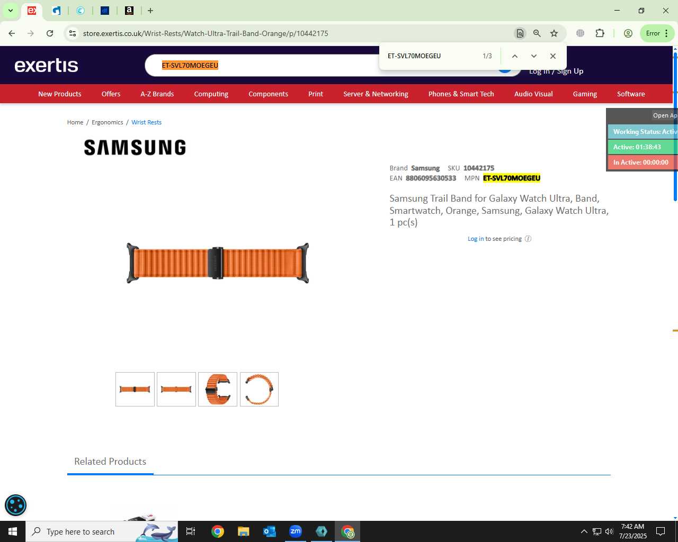Open New Products menu
Image resolution: width=678 pixels, height=542 pixels.
pyautogui.click(x=60, y=94)
